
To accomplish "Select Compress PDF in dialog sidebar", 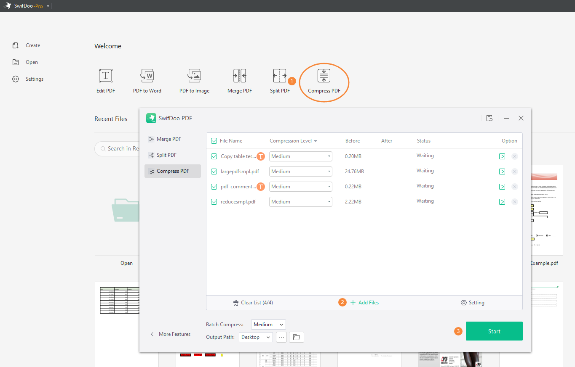I will click(x=173, y=171).
